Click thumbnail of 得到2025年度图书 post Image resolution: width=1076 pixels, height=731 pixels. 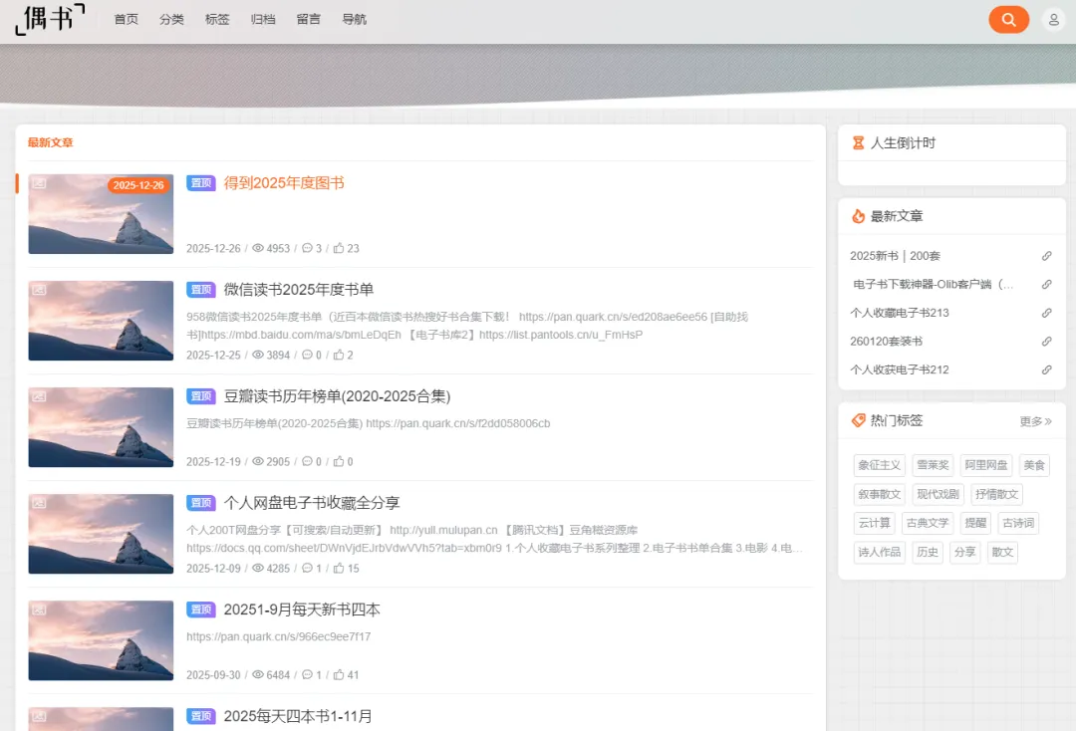pos(101,214)
